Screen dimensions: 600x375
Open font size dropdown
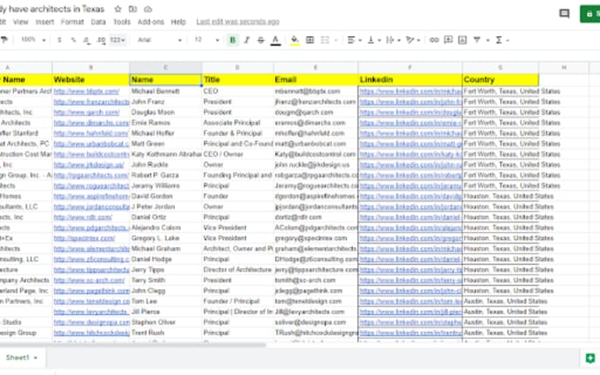(206, 40)
